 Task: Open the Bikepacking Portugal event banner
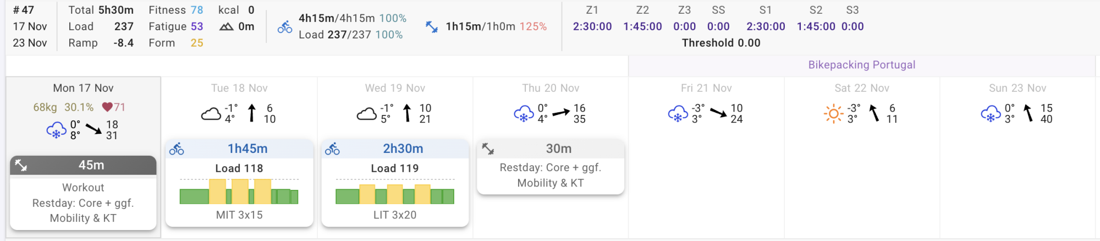point(861,65)
